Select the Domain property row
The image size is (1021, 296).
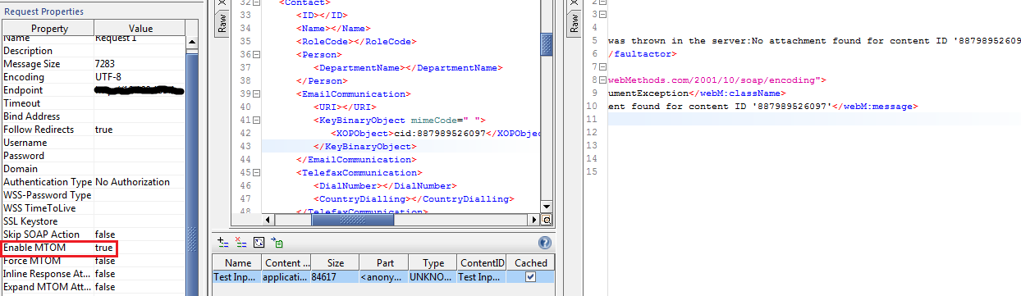[94, 169]
